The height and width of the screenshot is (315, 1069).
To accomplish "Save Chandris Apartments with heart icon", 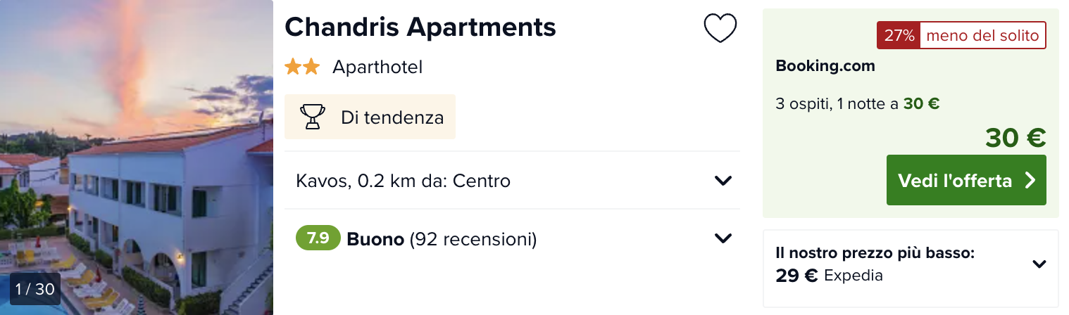I will [720, 28].
